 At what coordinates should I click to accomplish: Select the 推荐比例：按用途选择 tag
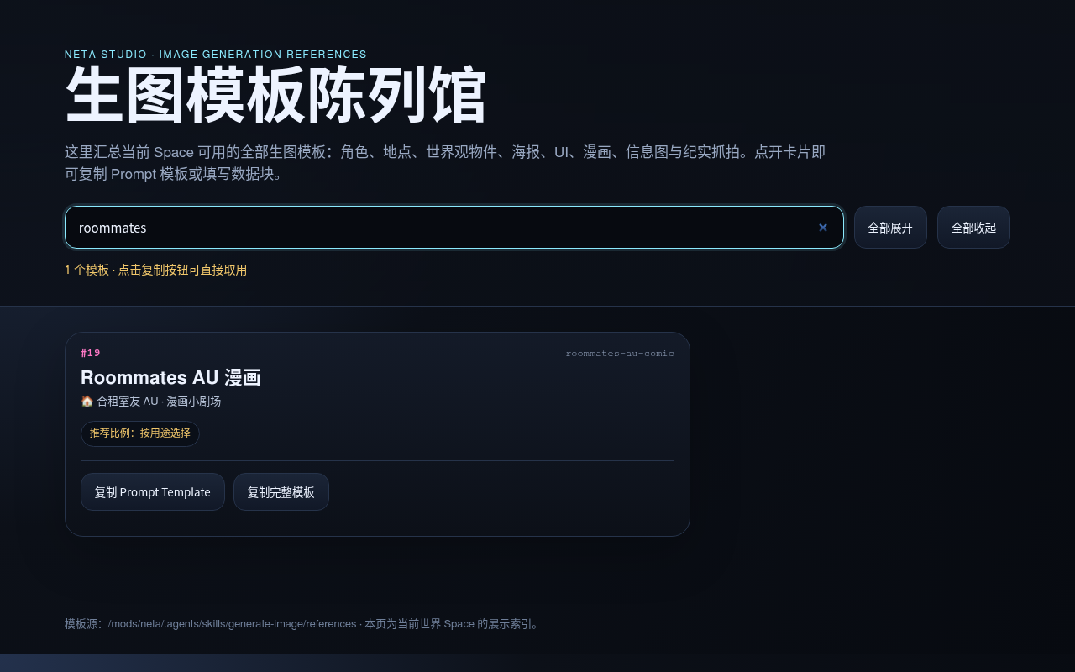tap(140, 433)
